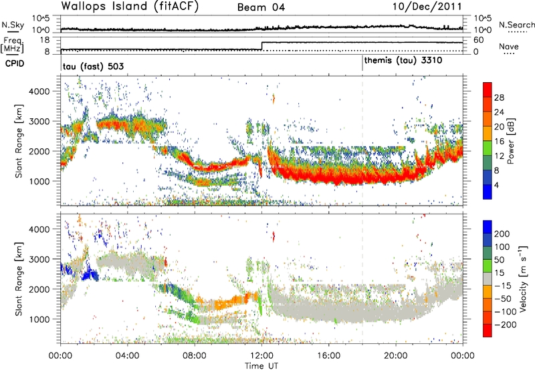Viewport: 535px width, 370px height.
Task: Click time tick 08:00
Action: pyautogui.click(x=195, y=356)
